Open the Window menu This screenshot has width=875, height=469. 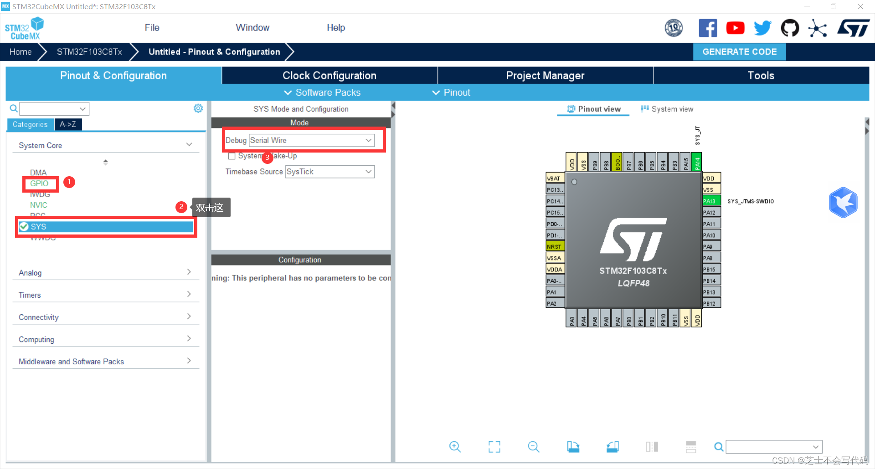(252, 28)
